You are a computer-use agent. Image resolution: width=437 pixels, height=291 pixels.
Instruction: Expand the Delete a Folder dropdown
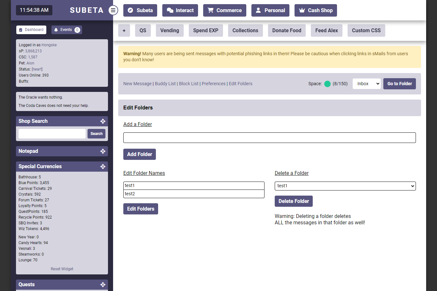point(345,186)
